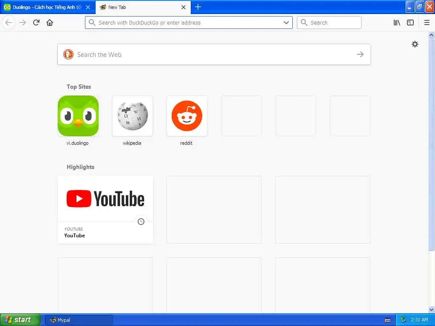The image size is (435, 326).
Task: Click the address bar field
Action: click(x=189, y=22)
